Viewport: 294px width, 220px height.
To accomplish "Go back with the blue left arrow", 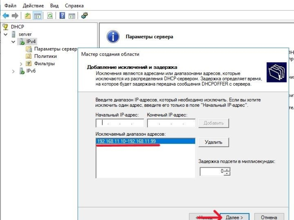I will pyautogui.click(x=6, y=15).
